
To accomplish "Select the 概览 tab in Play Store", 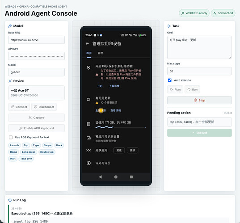I will click(89, 53).
